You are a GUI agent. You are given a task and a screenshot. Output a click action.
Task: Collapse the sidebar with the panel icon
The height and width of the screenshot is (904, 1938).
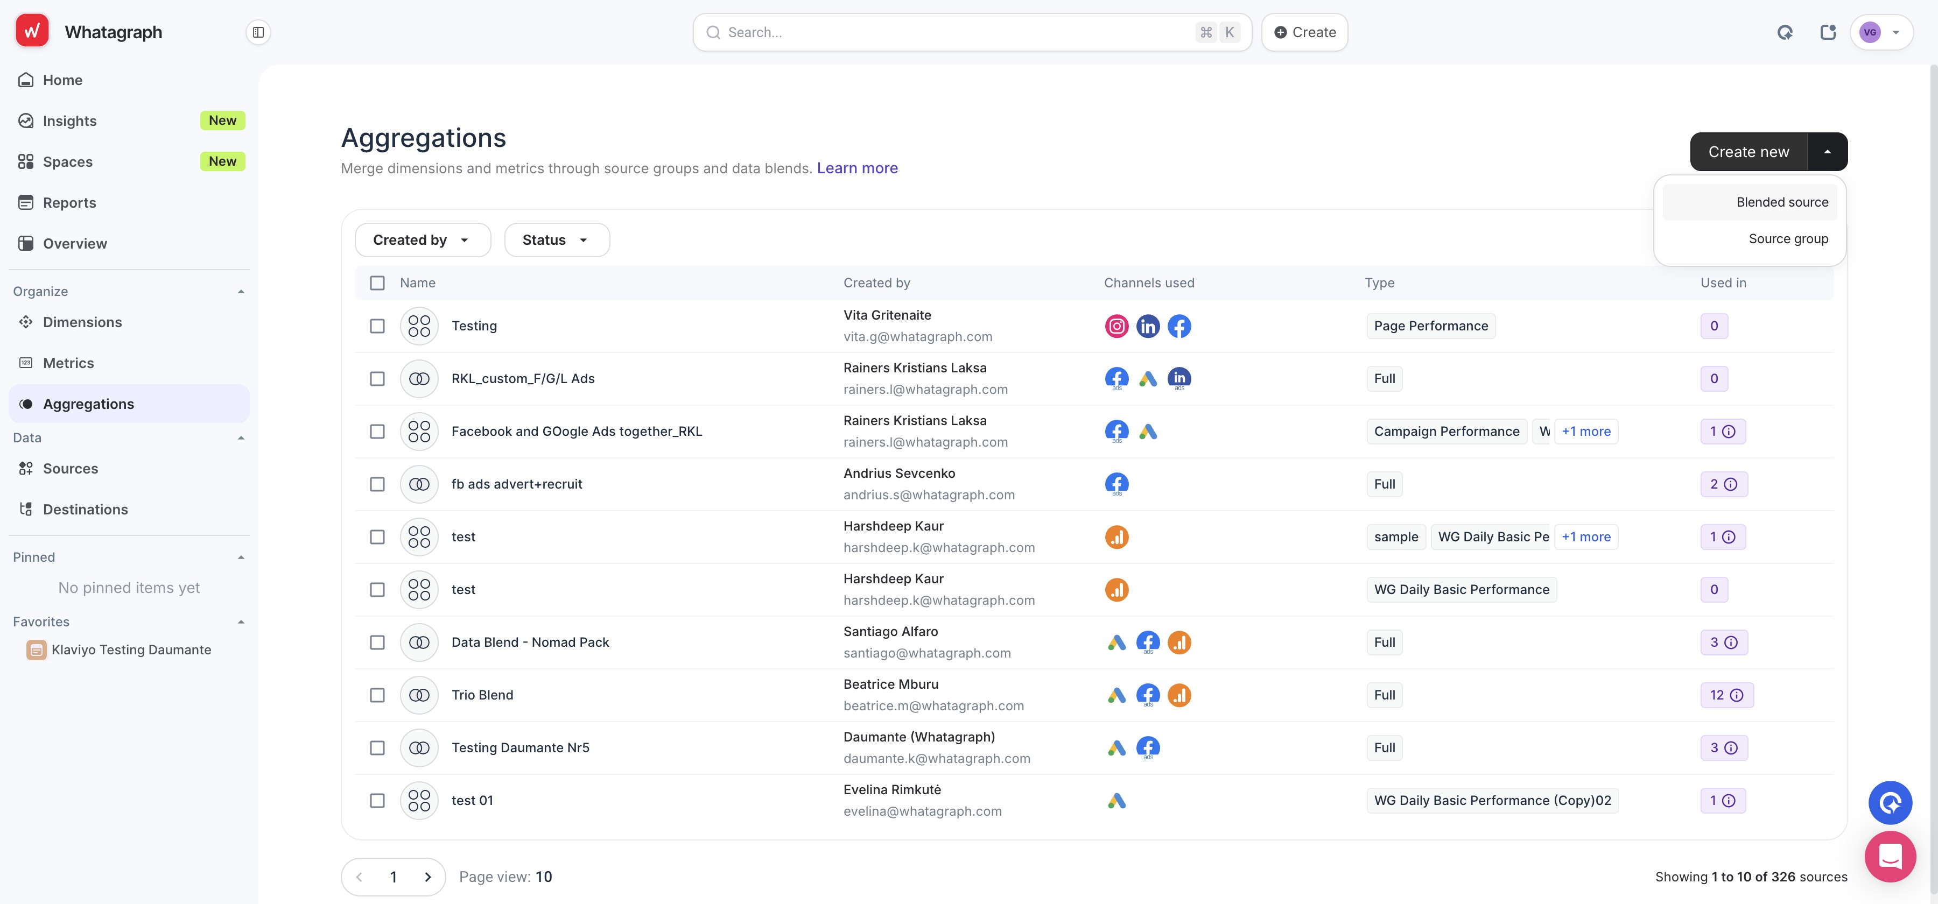(258, 32)
